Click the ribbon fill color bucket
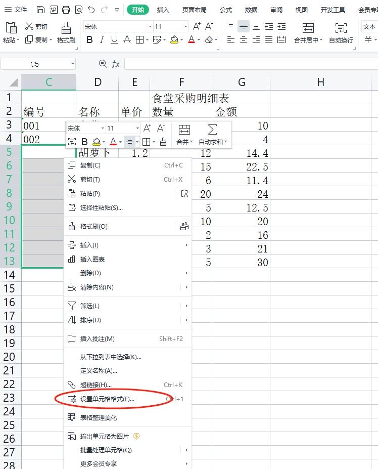The height and width of the screenshot is (469, 378). [x=174, y=39]
